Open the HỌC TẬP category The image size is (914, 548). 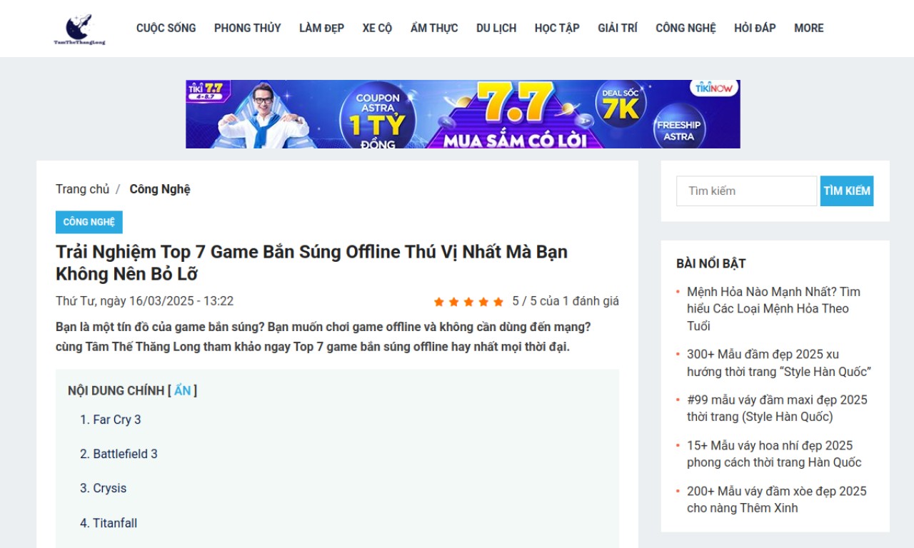coord(557,29)
